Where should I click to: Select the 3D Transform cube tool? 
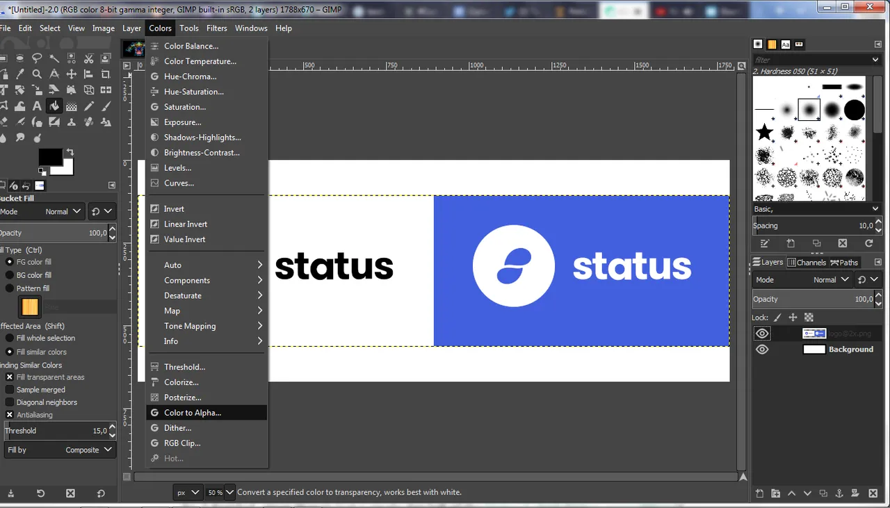(x=89, y=90)
